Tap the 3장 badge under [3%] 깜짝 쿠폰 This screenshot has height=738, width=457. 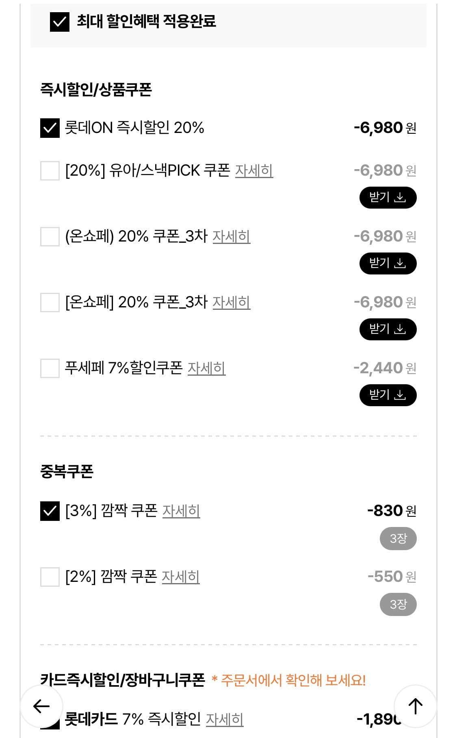click(x=398, y=539)
